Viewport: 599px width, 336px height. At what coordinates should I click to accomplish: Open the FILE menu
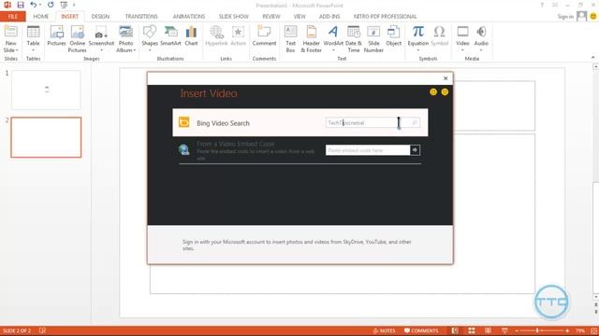click(x=13, y=17)
